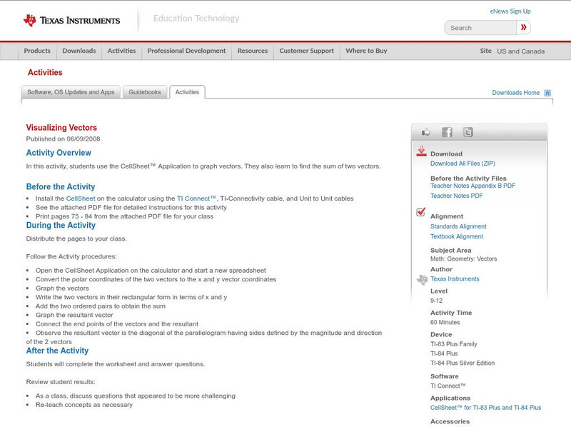Open Teacher Notes Appendix B PDF

click(x=473, y=186)
